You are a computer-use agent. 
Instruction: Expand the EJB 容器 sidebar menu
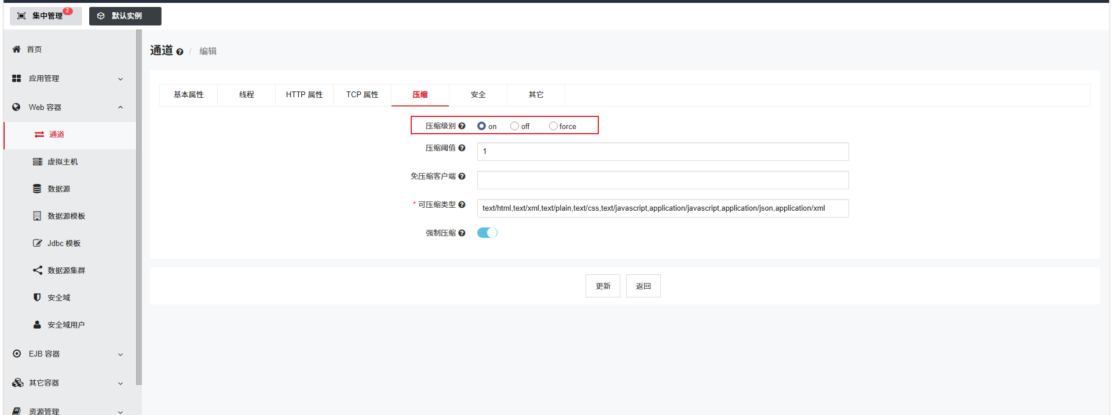(69, 354)
